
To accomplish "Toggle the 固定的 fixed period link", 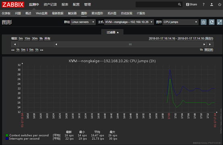I will (x=209, y=50).
